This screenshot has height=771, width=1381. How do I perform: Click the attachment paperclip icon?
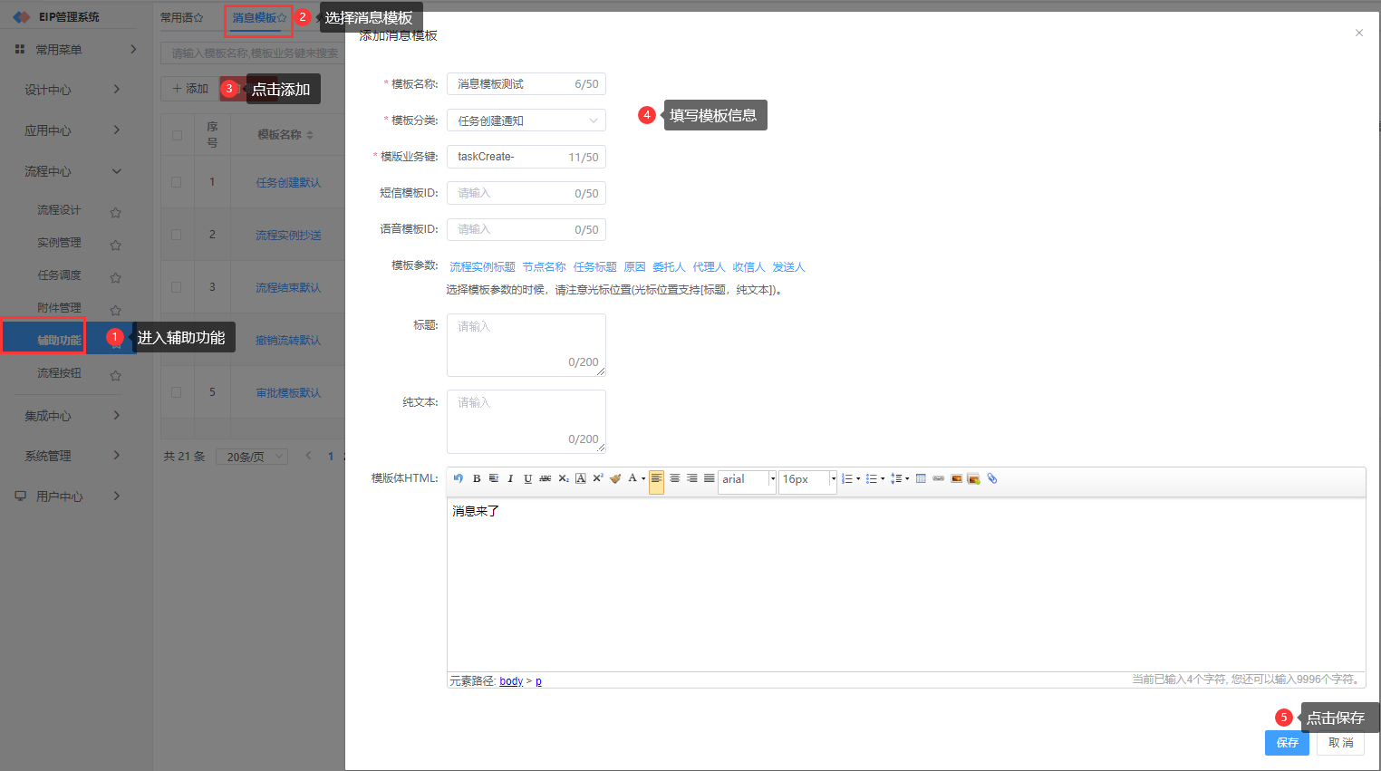coord(992,478)
